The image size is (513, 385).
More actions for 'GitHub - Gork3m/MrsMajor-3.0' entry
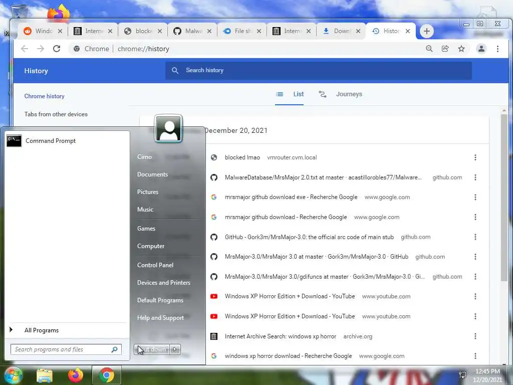475,237
